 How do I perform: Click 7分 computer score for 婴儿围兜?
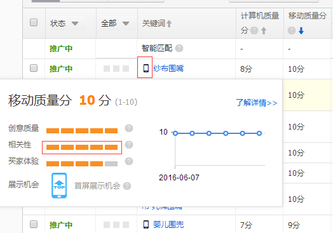247,225
